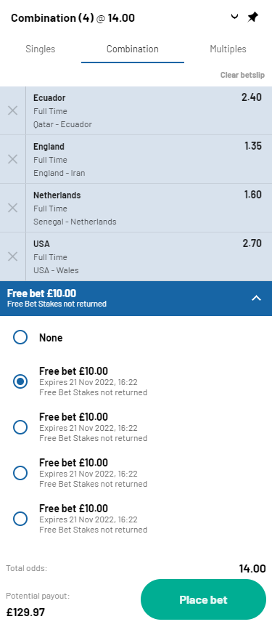Click the Ecuador 2.40 odds row
This screenshot has width=272, height=627.
click(149, 110)
